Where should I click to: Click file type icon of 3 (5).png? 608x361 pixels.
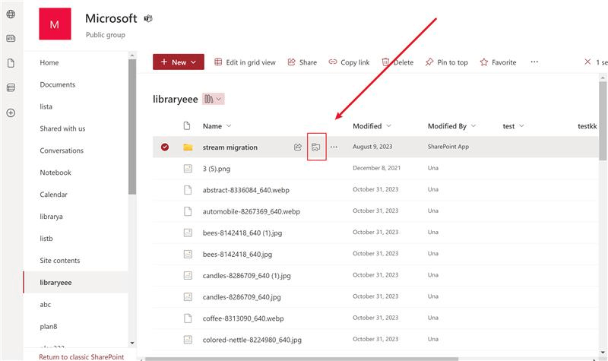point(188,168)
